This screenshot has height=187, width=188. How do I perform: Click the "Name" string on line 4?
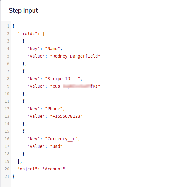(54, 49)
